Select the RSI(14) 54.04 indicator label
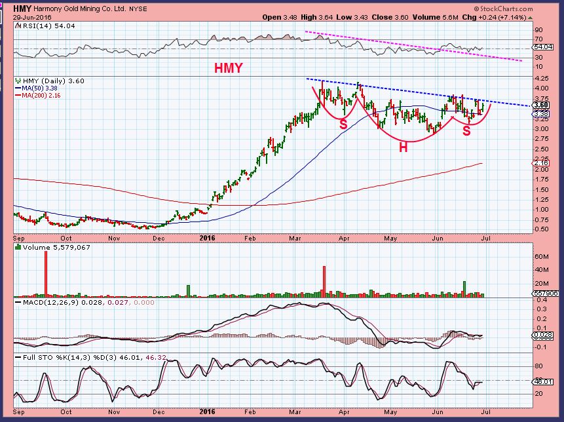Viewport: 564px width, 422px height. tap(48, 26)
